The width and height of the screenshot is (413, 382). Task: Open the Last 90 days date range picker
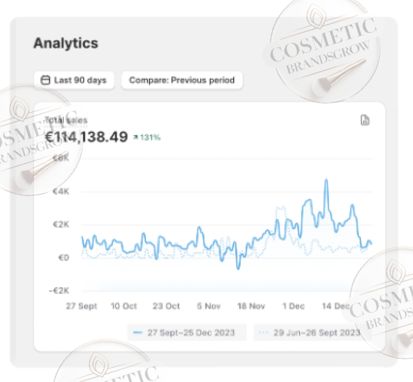74,80
